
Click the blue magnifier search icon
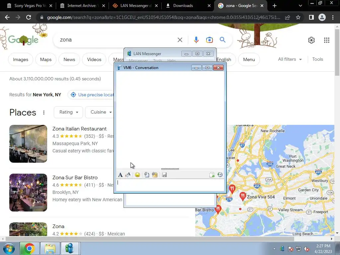tap(222, 40)
